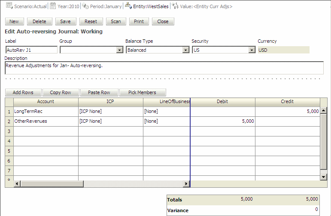Viewport: 331px width, 216px height.
Task: Open the Balance Type dropdown
Action: click(185, 50)
